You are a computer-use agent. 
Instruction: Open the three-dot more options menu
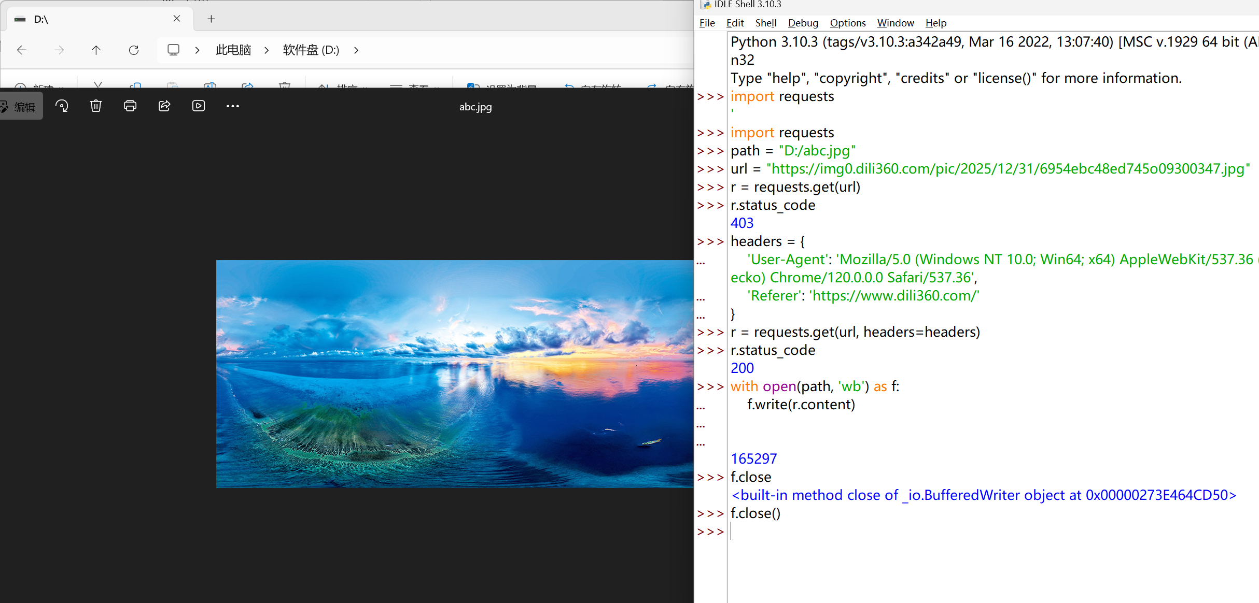tap(233, 106)
